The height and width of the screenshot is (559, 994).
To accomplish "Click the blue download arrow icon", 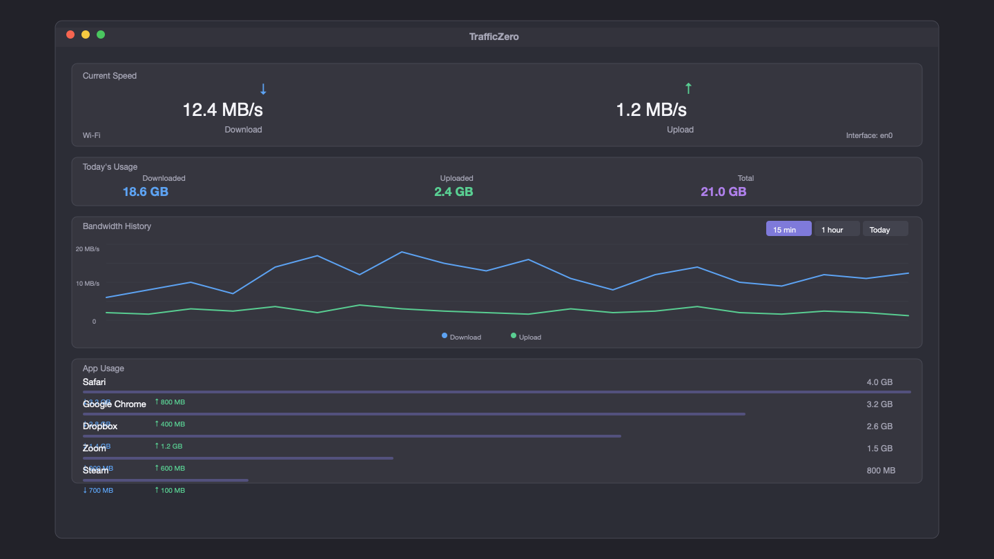I will pyautogui.click(x=263, y=89).
